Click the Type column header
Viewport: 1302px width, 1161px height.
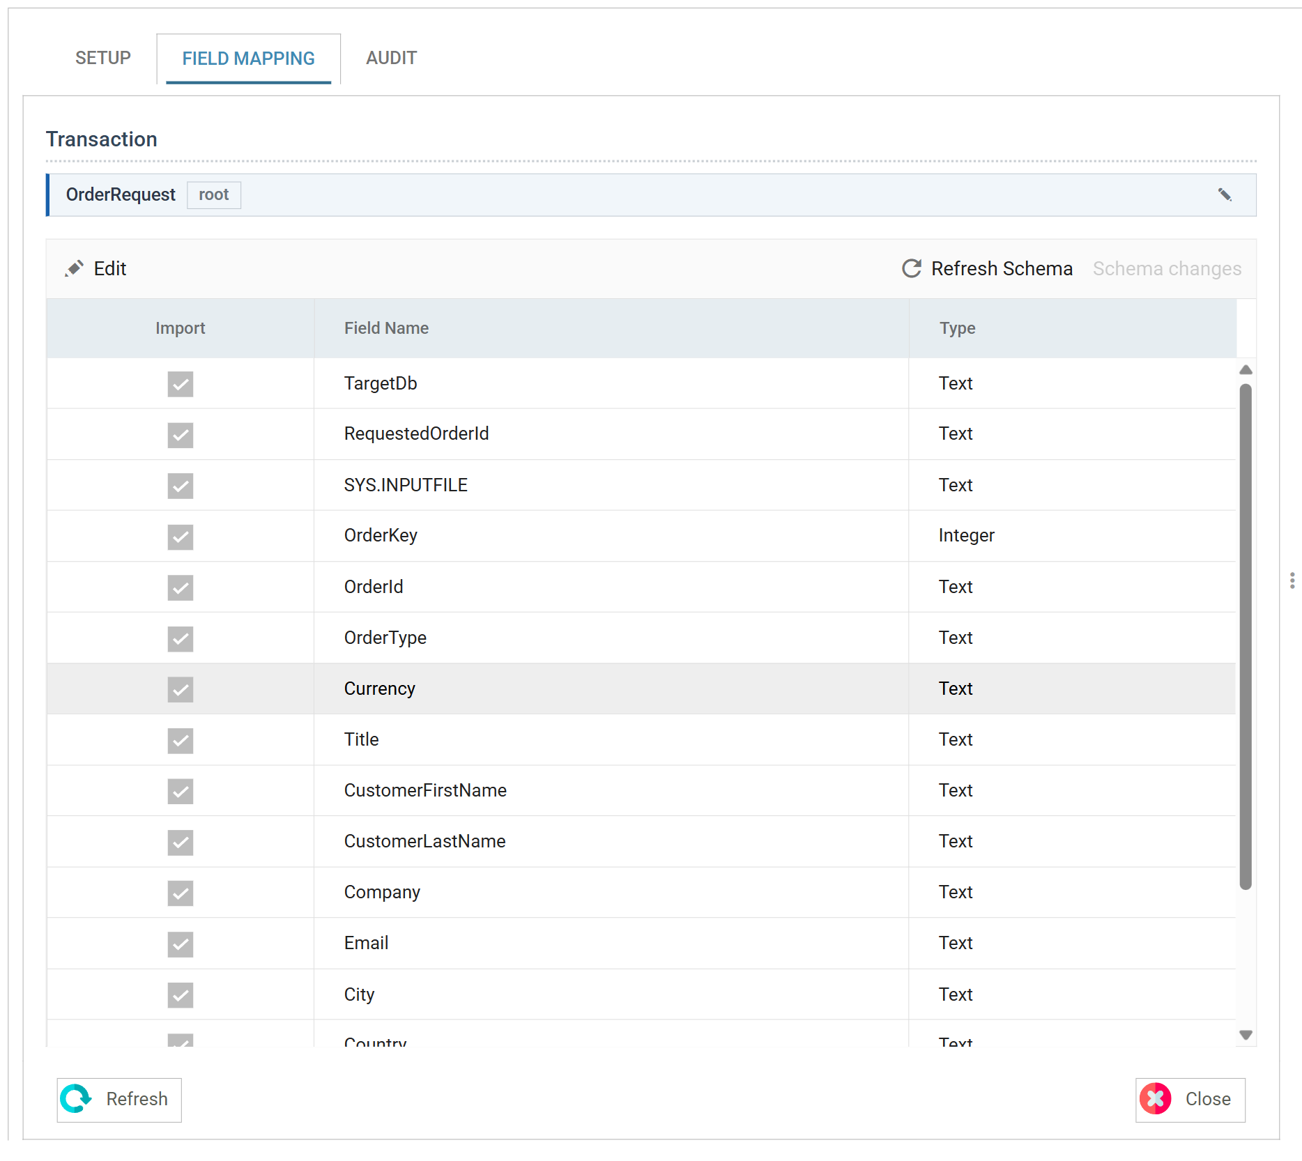(1073, 328)
